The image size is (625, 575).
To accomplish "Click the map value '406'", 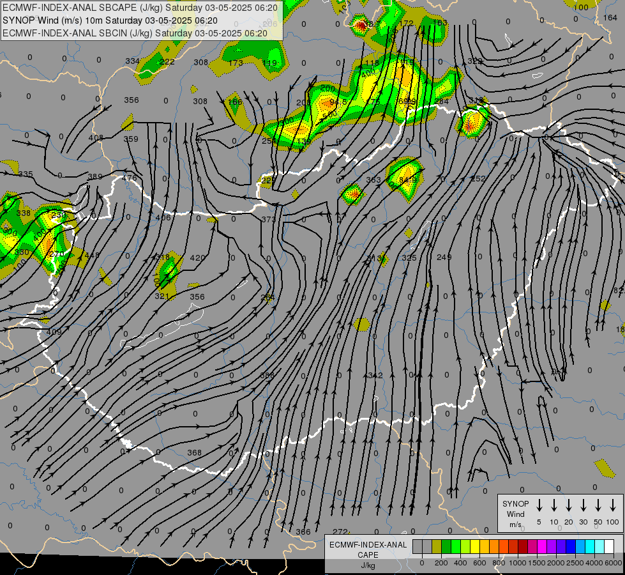I will pyautogui.click(x=163, y=217).
